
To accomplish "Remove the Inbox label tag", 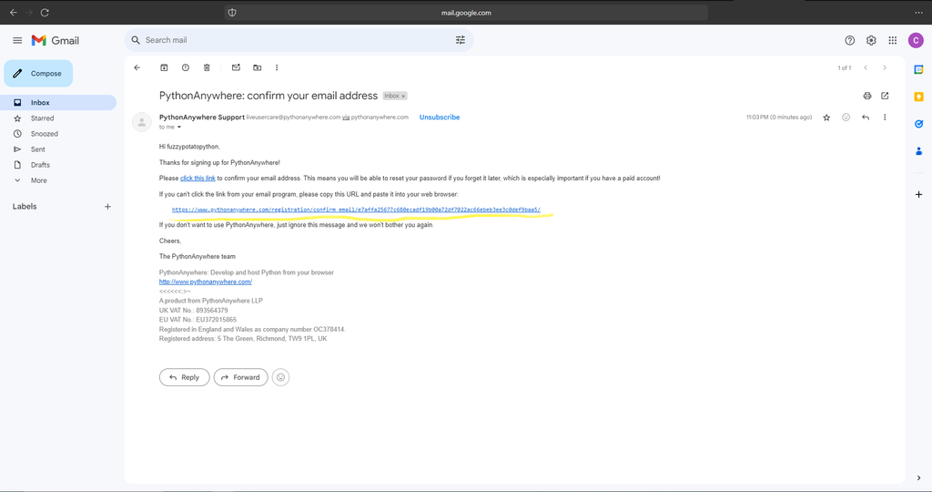I will tap(403, 96).
